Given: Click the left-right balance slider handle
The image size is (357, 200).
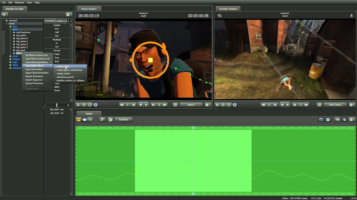Looking at the screenshot, I should (57, 105).
